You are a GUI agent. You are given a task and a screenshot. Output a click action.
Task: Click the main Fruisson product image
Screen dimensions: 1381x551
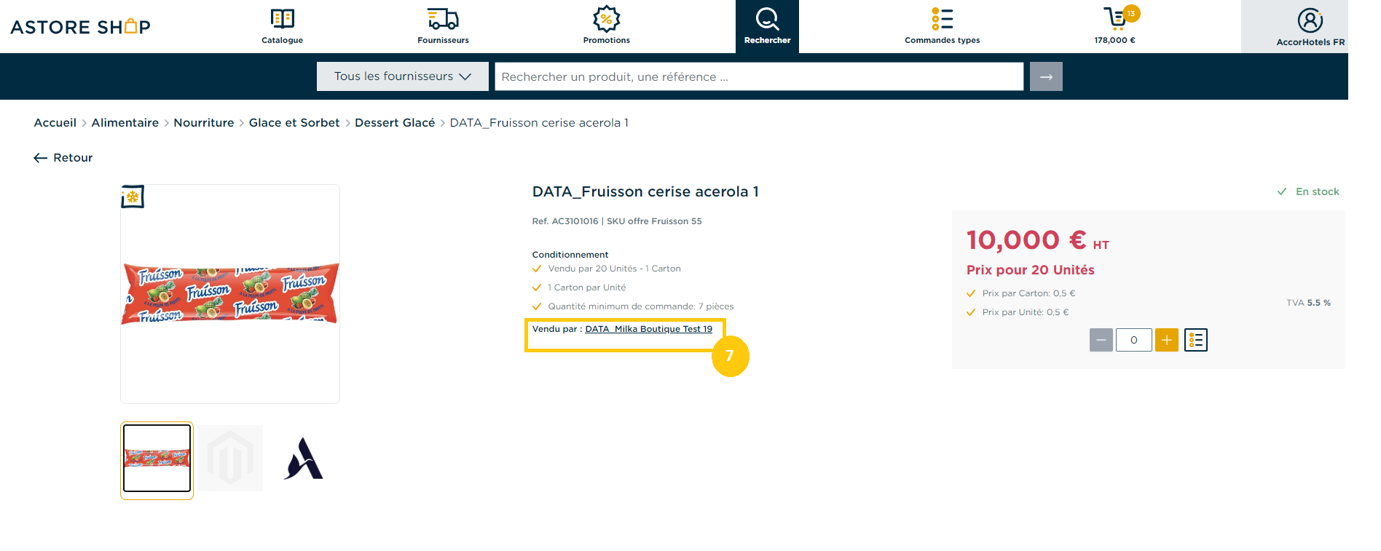[230, 293]
